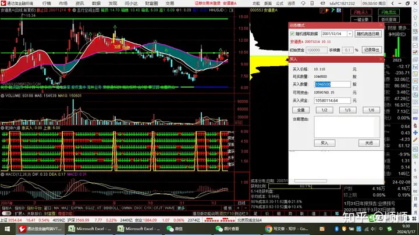Expand the 扩展 options in bottom bar

[x=20, y=214]
